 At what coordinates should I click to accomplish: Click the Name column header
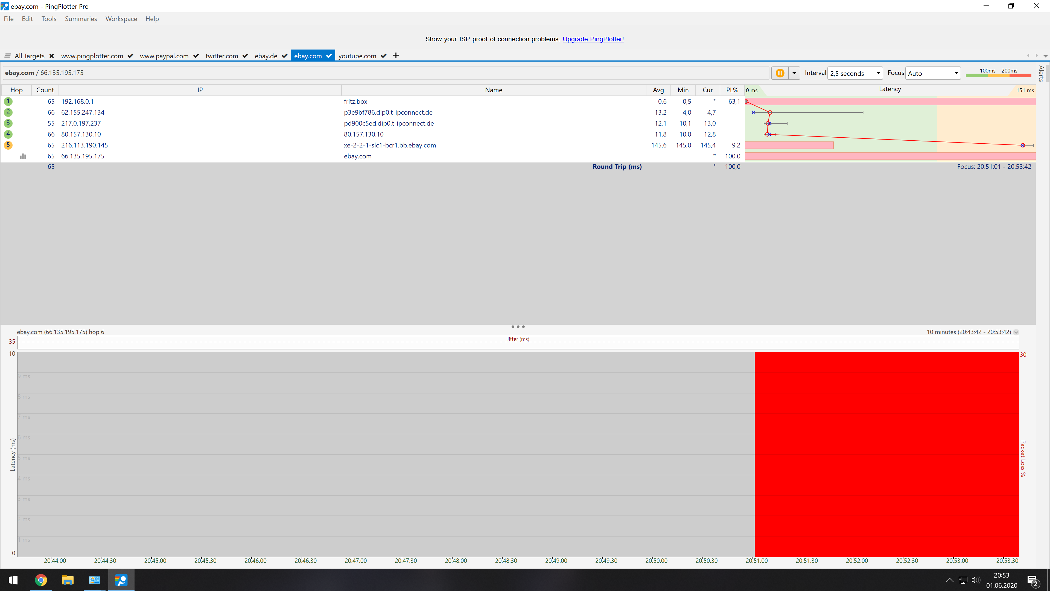pos(494,90)
